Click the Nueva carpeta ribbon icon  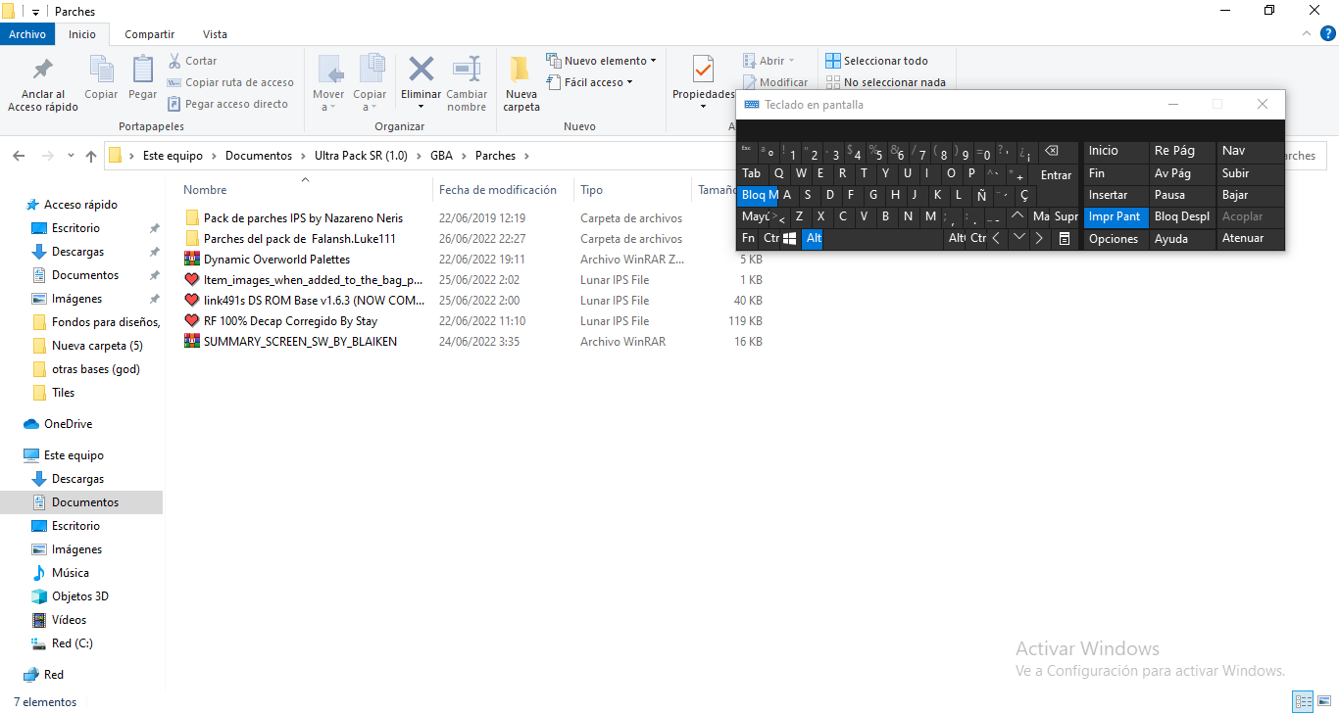pyautogui.click(x=521, y=71)
